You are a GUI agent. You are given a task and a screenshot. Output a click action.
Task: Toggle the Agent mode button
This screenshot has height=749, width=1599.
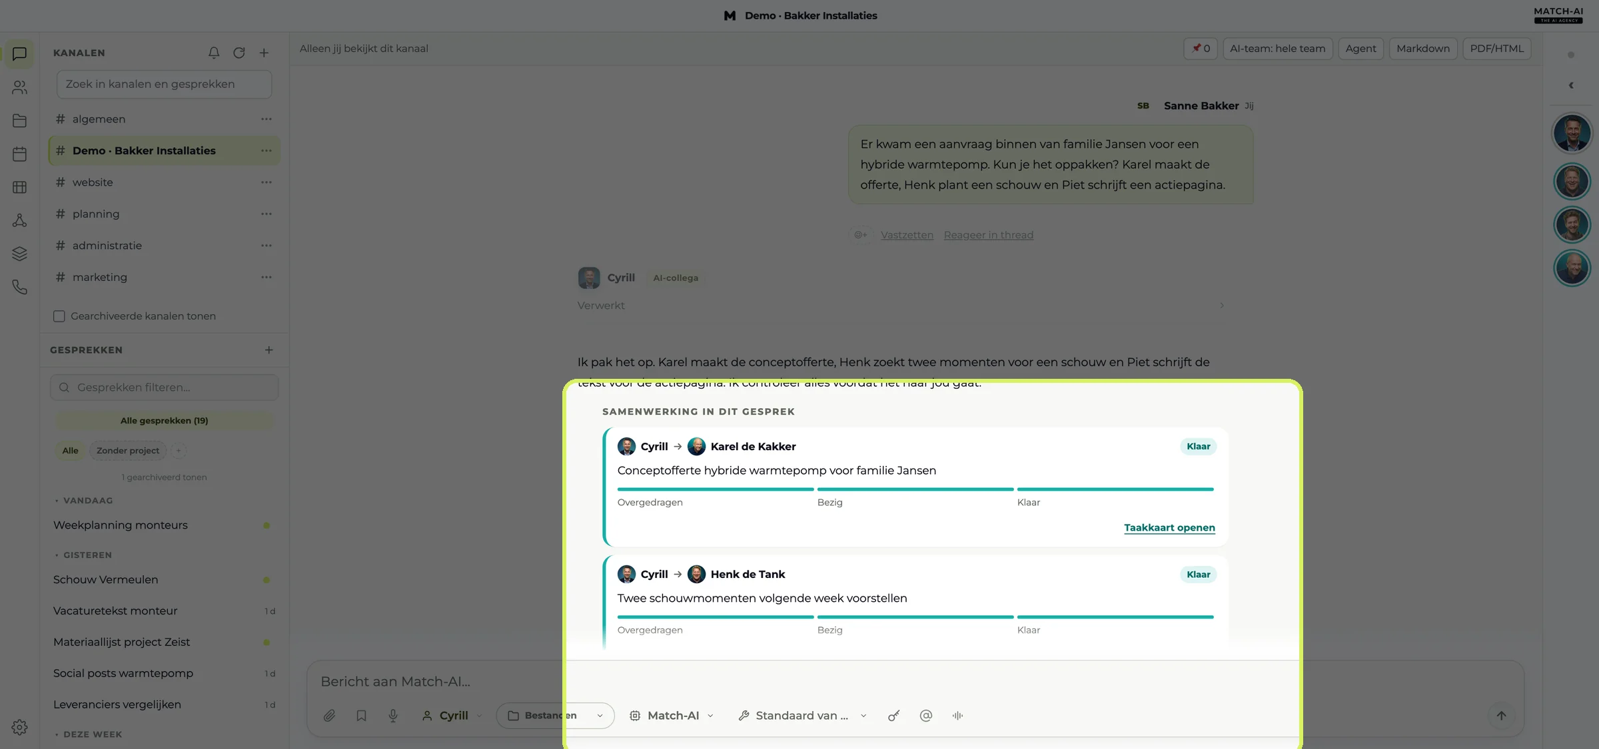click(x=1360, y=49)
